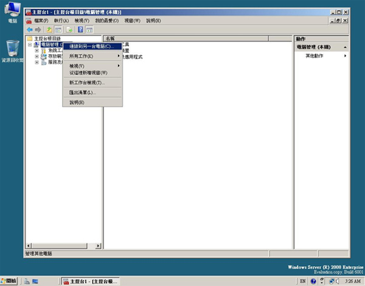
Task: Click the 名稱 column header
Action: coord(111,38)
